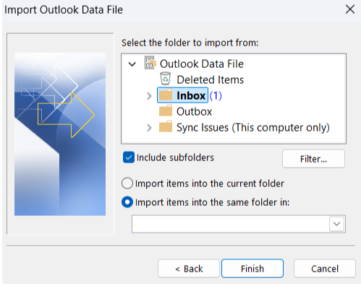Close the Import Outlook Data File dialog
Image resolution: width=361 pixels, height=286 pixels.
click(x=350, y=9)
